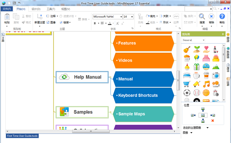Select the basketball clipart
Screen dimensions: 231x143
tap(206, 93)
